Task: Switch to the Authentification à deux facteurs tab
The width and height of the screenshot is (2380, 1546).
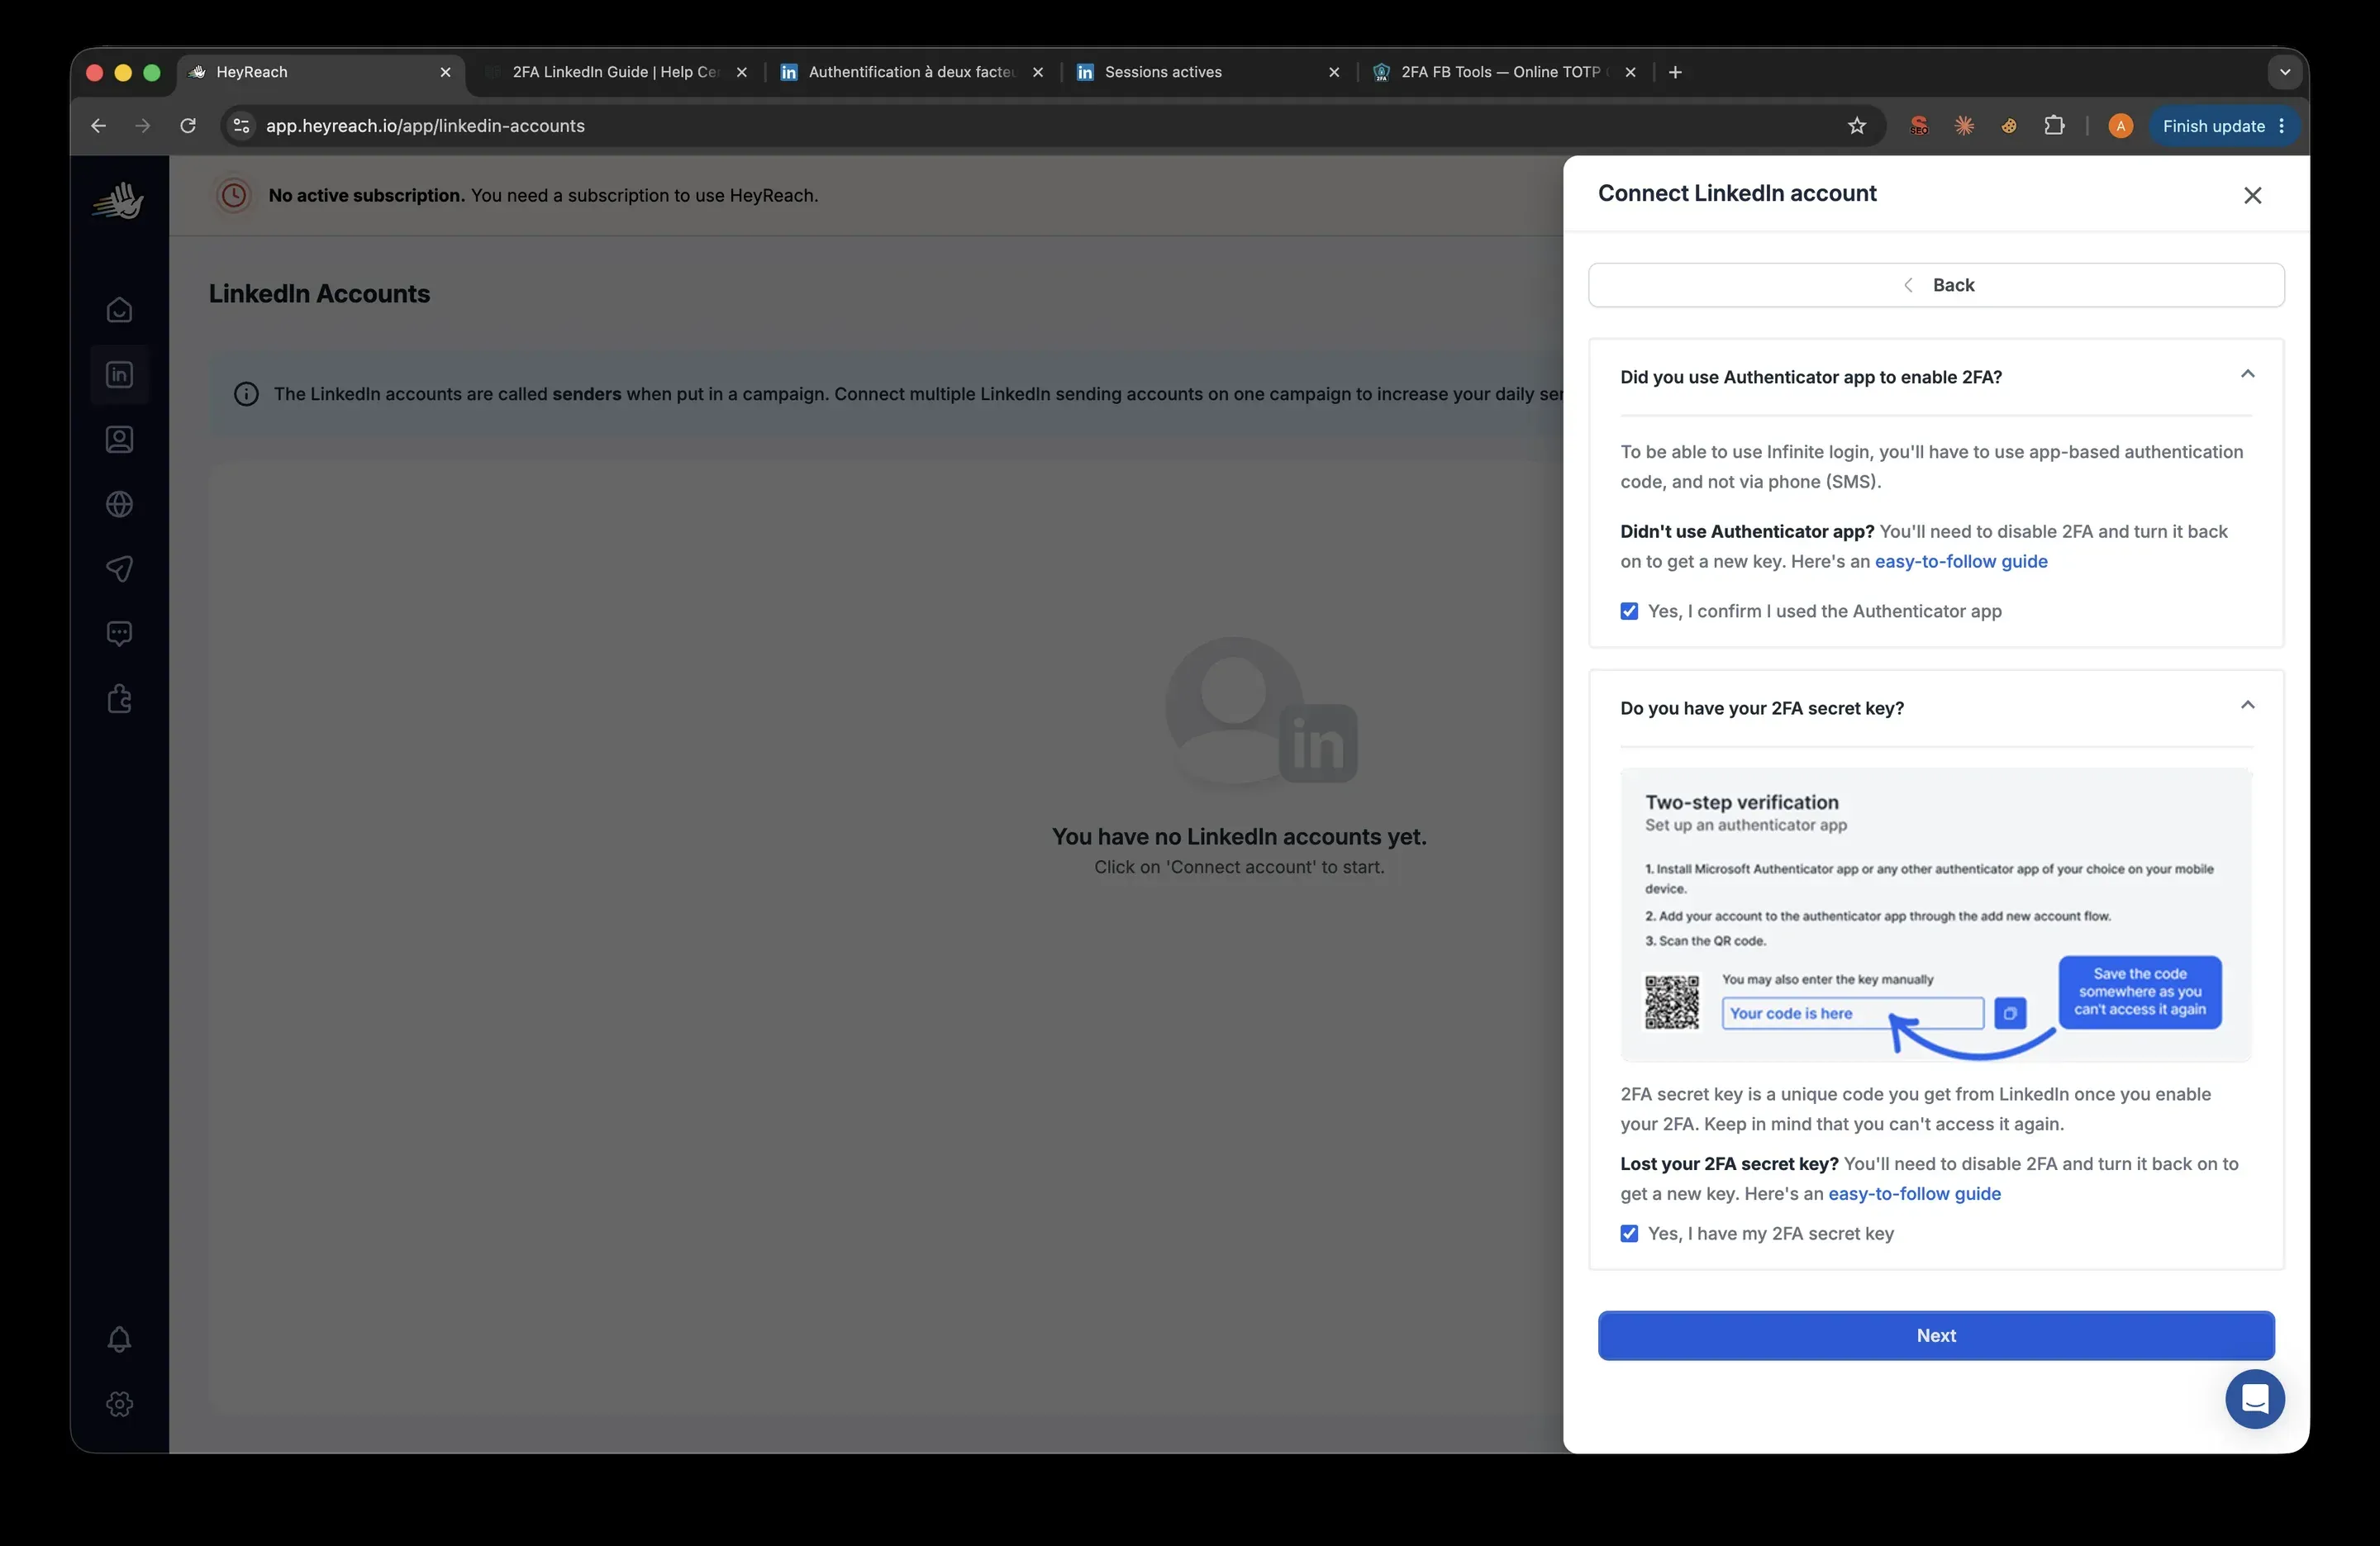Action: [x=911, y=72]
